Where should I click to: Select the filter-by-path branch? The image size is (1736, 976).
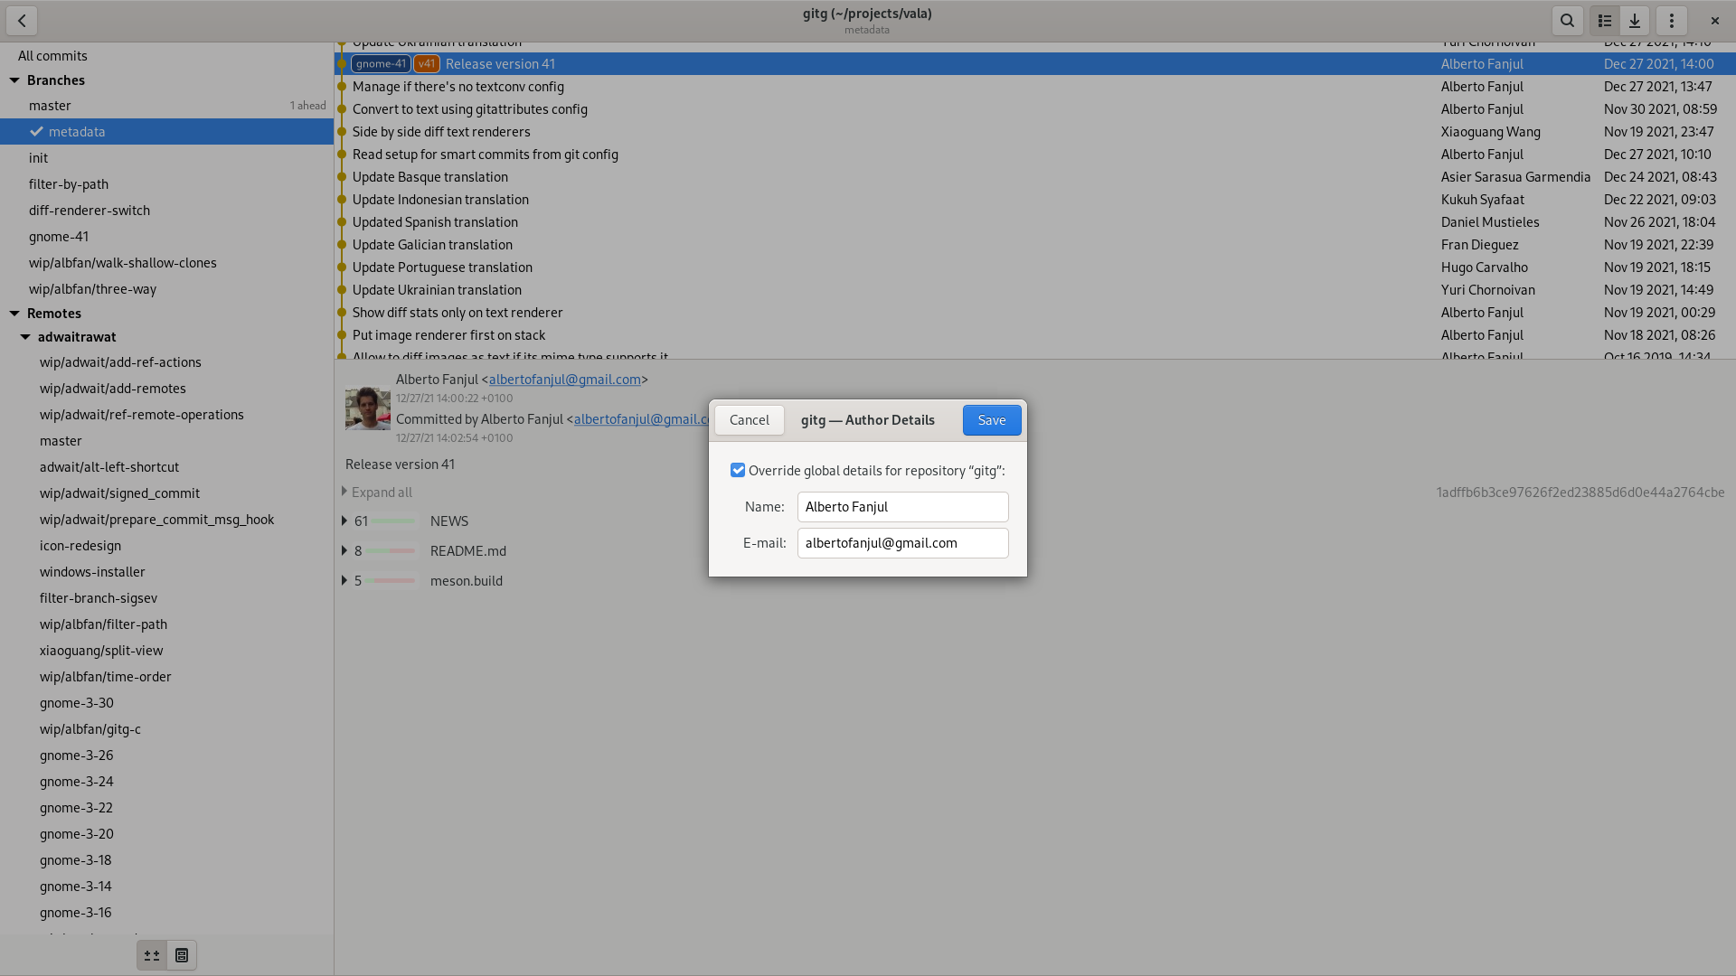(167, 184)
